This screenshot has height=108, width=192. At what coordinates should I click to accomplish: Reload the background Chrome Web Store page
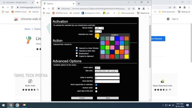pyautogui.click(x=12, y=7)
